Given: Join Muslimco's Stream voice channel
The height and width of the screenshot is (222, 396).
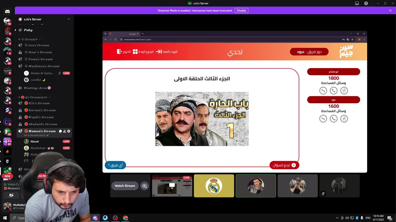Looking at the screenshot, I should [44, 66].
